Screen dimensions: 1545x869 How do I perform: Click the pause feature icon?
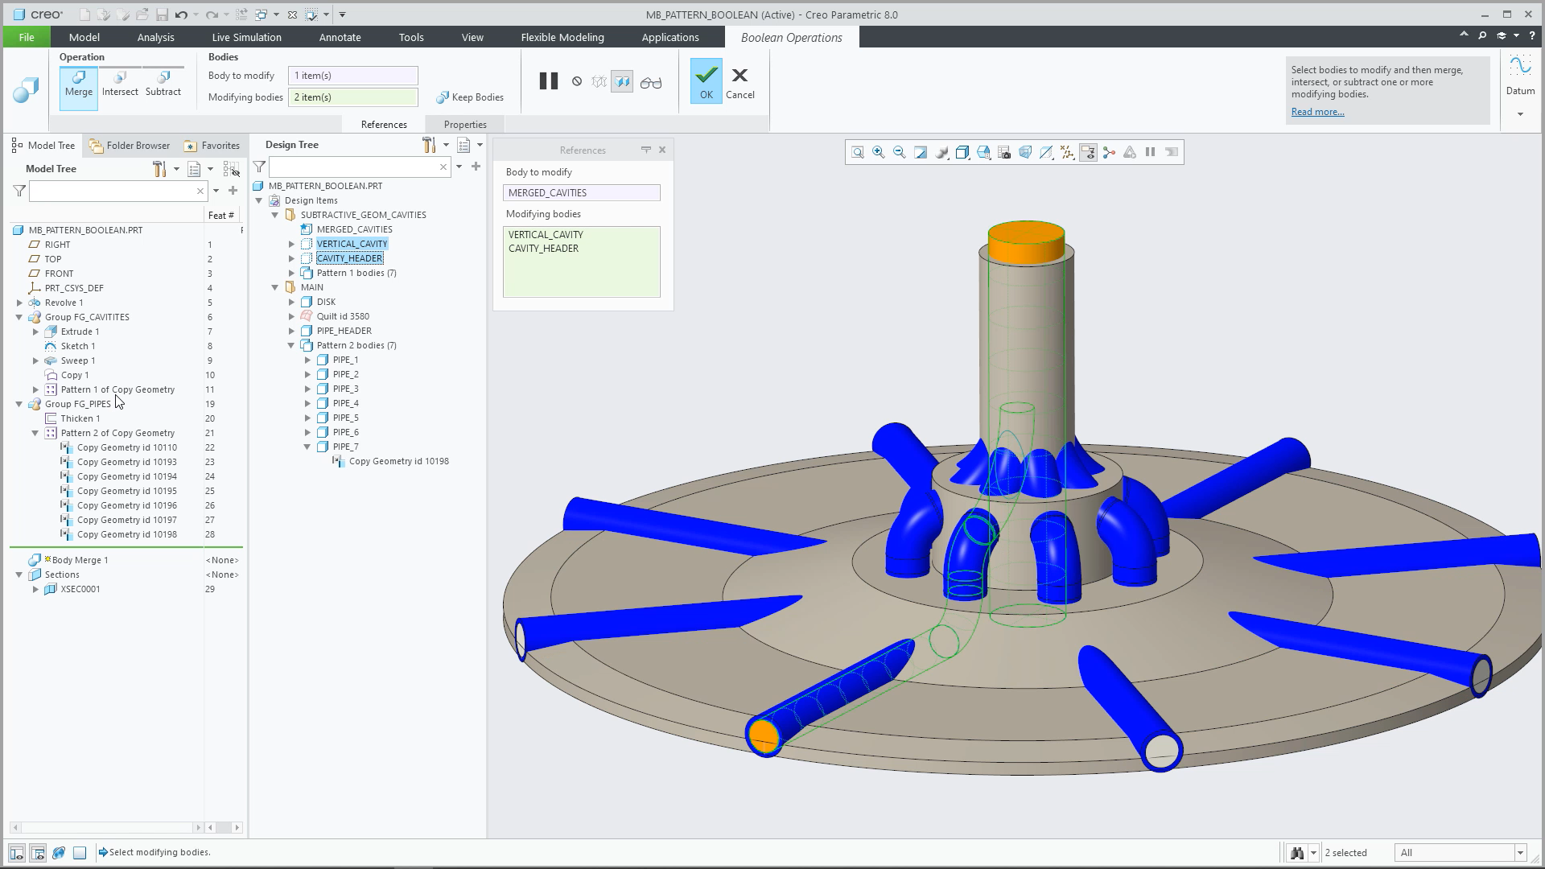coord(549,81)
